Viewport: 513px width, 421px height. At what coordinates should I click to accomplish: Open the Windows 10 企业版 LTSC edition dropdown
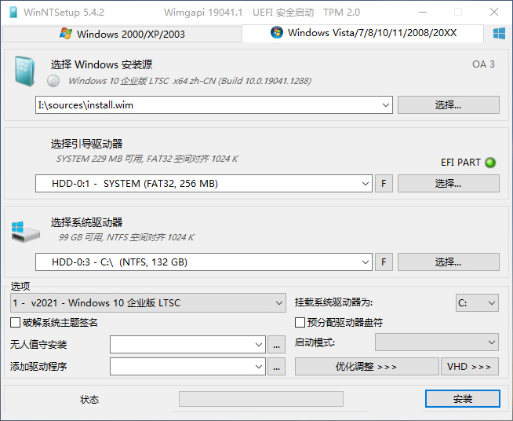[280, 302]
